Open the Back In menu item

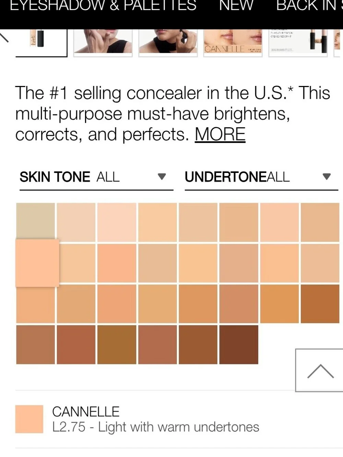click(309, 6)
